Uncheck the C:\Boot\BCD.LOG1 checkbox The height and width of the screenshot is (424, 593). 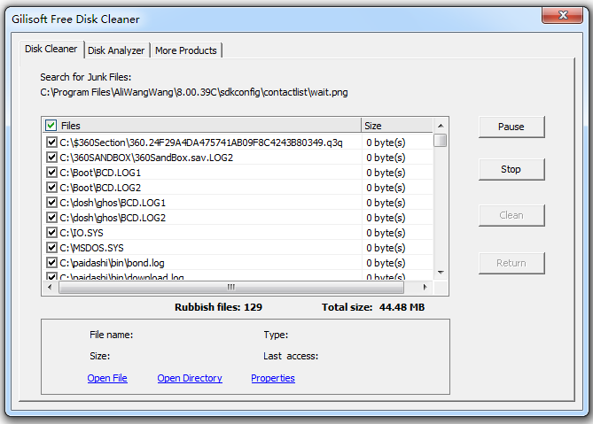(x=51, y=173)
